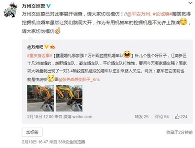Open @张先森想变胖子_Kris mention link
The image size is (195, 148).
click(79, 79)
